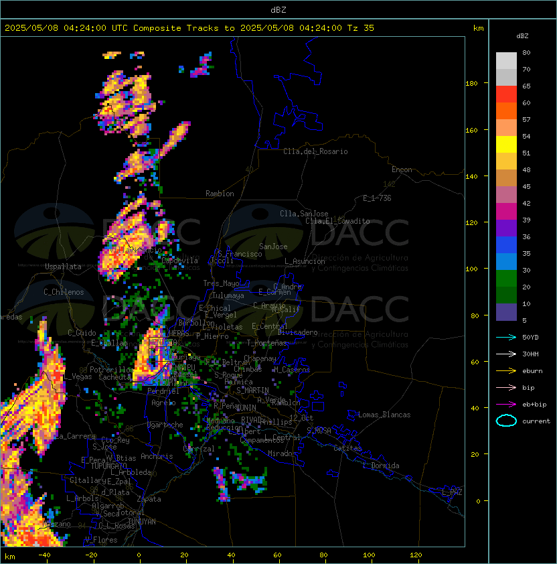Image resolution: width=557 pixels, height=564 pixels.
Task: Click the yellow eburn arrow legend icon
Action: 506,371
